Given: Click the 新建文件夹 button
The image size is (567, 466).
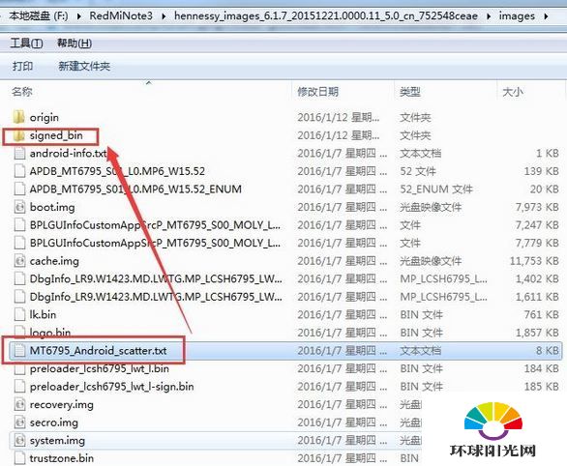Looking at the screenshot, I should pyautogui.click(x=84, y=66).
